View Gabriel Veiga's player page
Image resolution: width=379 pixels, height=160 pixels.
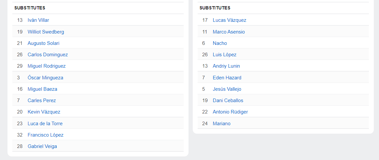pyautogui.click(x=42, y=146)
